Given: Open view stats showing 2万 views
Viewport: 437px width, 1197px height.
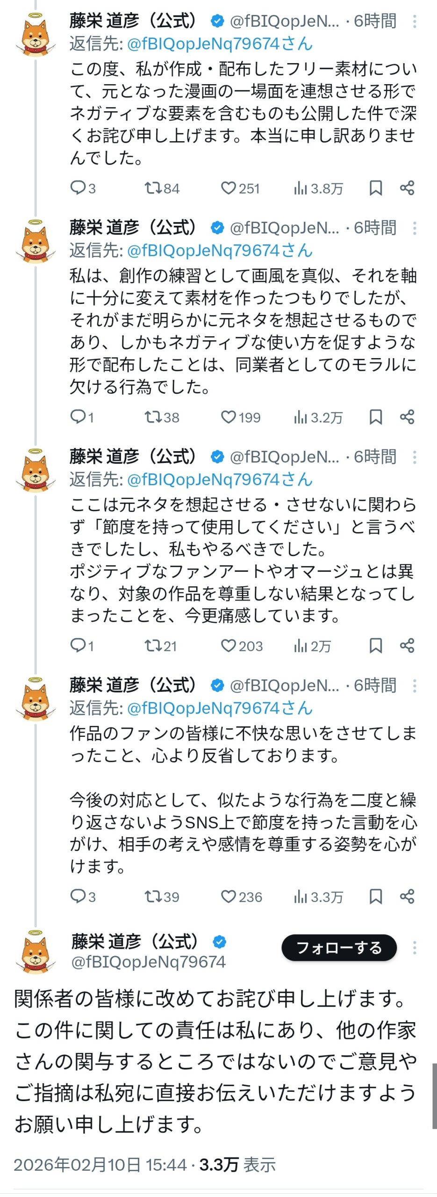Looking at the screenshot, I should 300,646.
